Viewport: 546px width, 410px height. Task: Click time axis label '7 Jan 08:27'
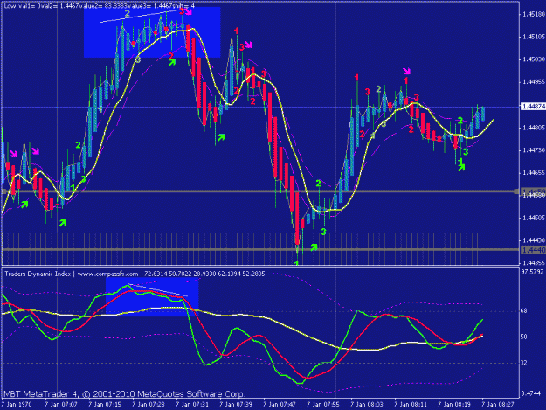pyautogui.click(x=498, y=405)
